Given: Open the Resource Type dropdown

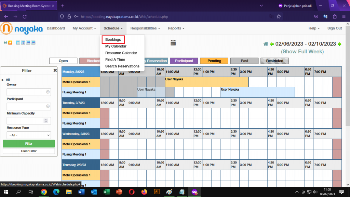Looking at the screenshot, I should tap(29, 135).
